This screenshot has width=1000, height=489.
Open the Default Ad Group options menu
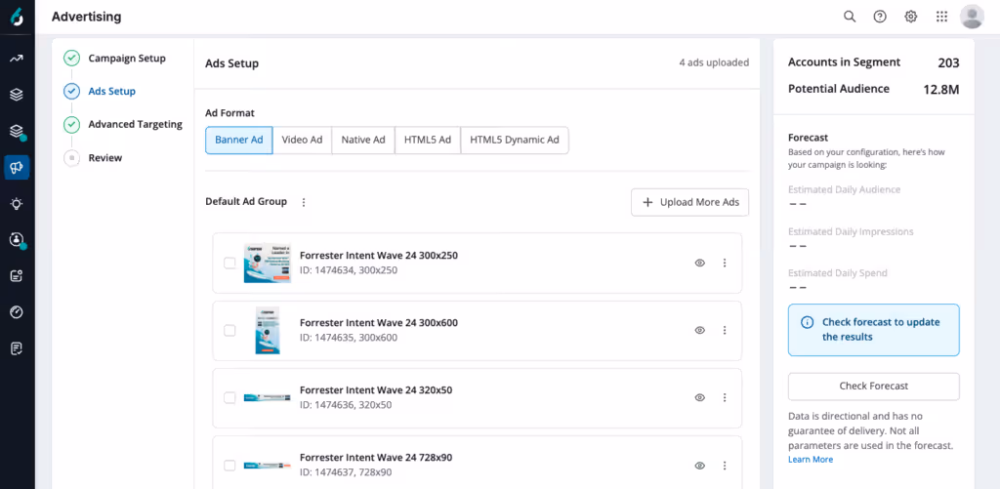(304, 202)
